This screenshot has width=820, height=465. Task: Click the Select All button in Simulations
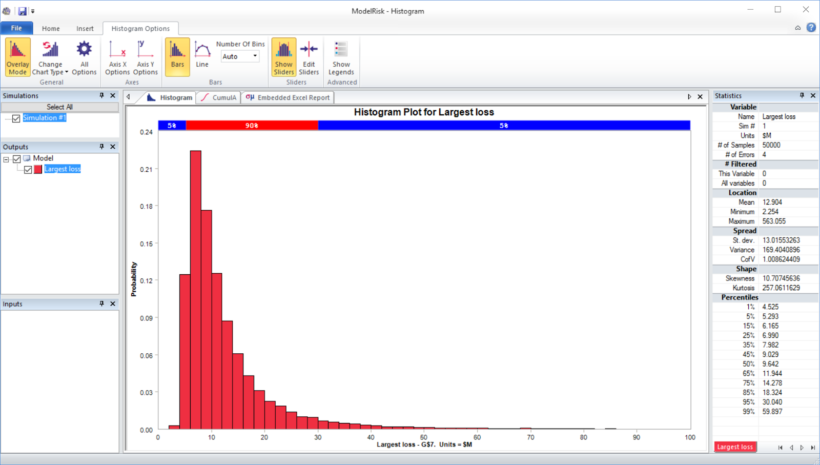[60, 107]
